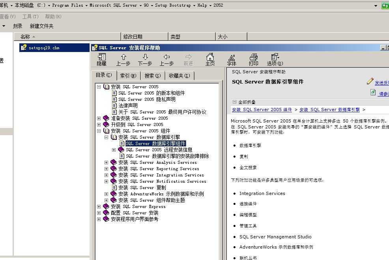Screen dimensions: 389x260
Task: Minimize the SQL Server help window
Action: [x=383, y=48]
